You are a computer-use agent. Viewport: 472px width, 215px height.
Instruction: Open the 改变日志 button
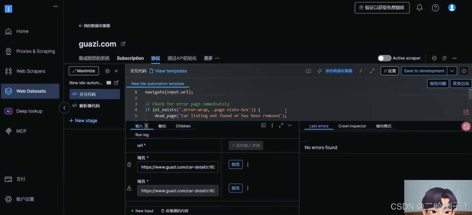pyautogui.click(x=461, y=84)
